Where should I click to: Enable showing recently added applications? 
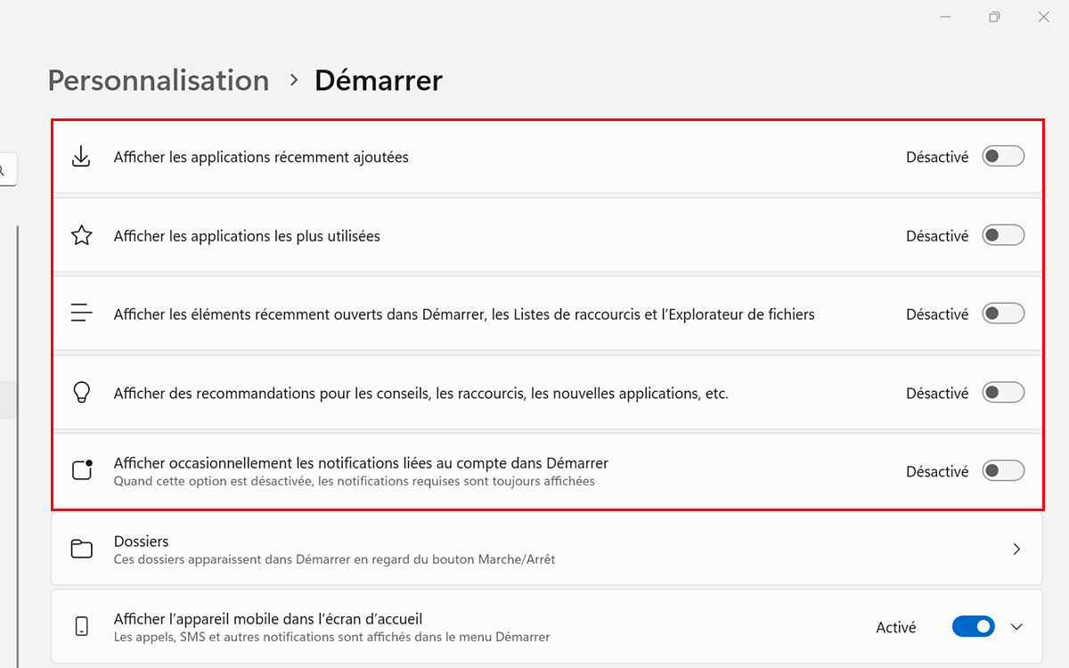pos(1003,157)
